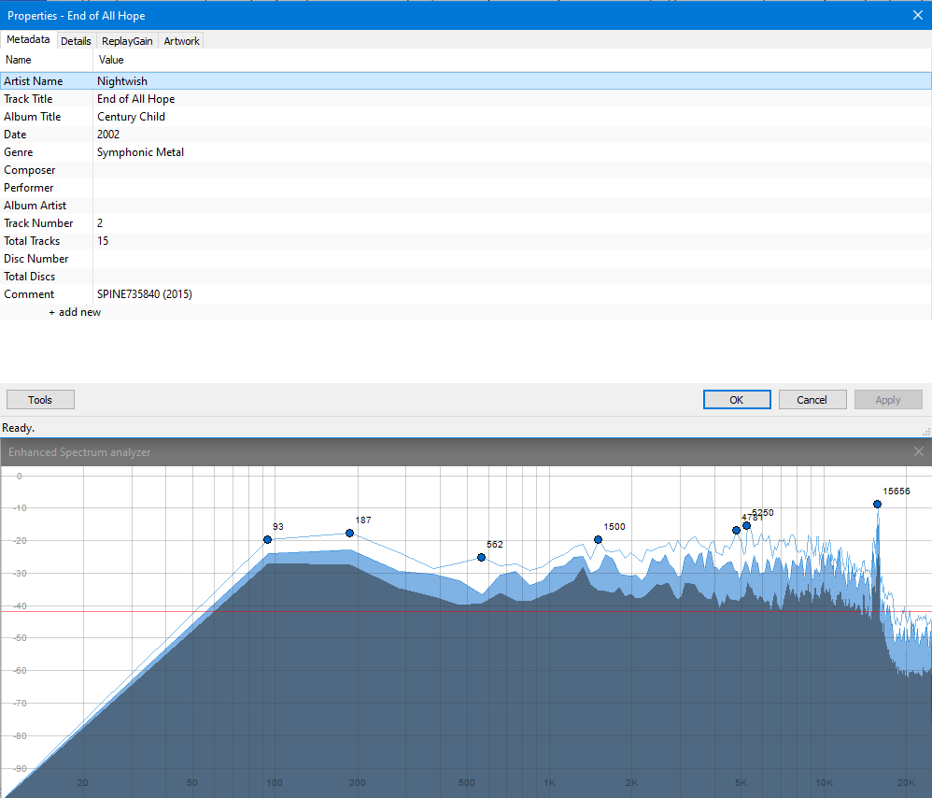The image size is (932, 798).
Task: Click the Artist Name row label
Action: point(34,81)
